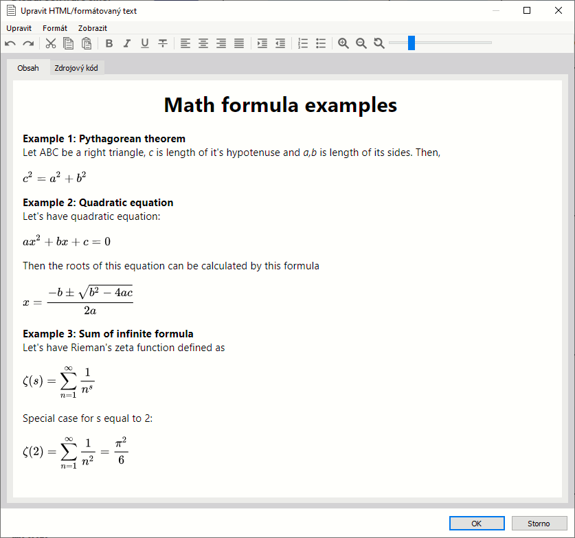Click the ax² + bx + c = 0 equation
Viewport: 575px width, 538px height.
point(67,241)
